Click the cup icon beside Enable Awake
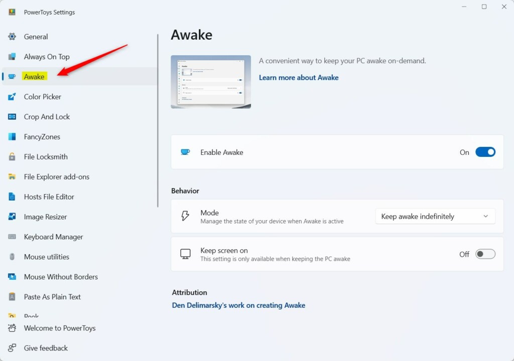514x361 pixels. [x=185, y=152]
